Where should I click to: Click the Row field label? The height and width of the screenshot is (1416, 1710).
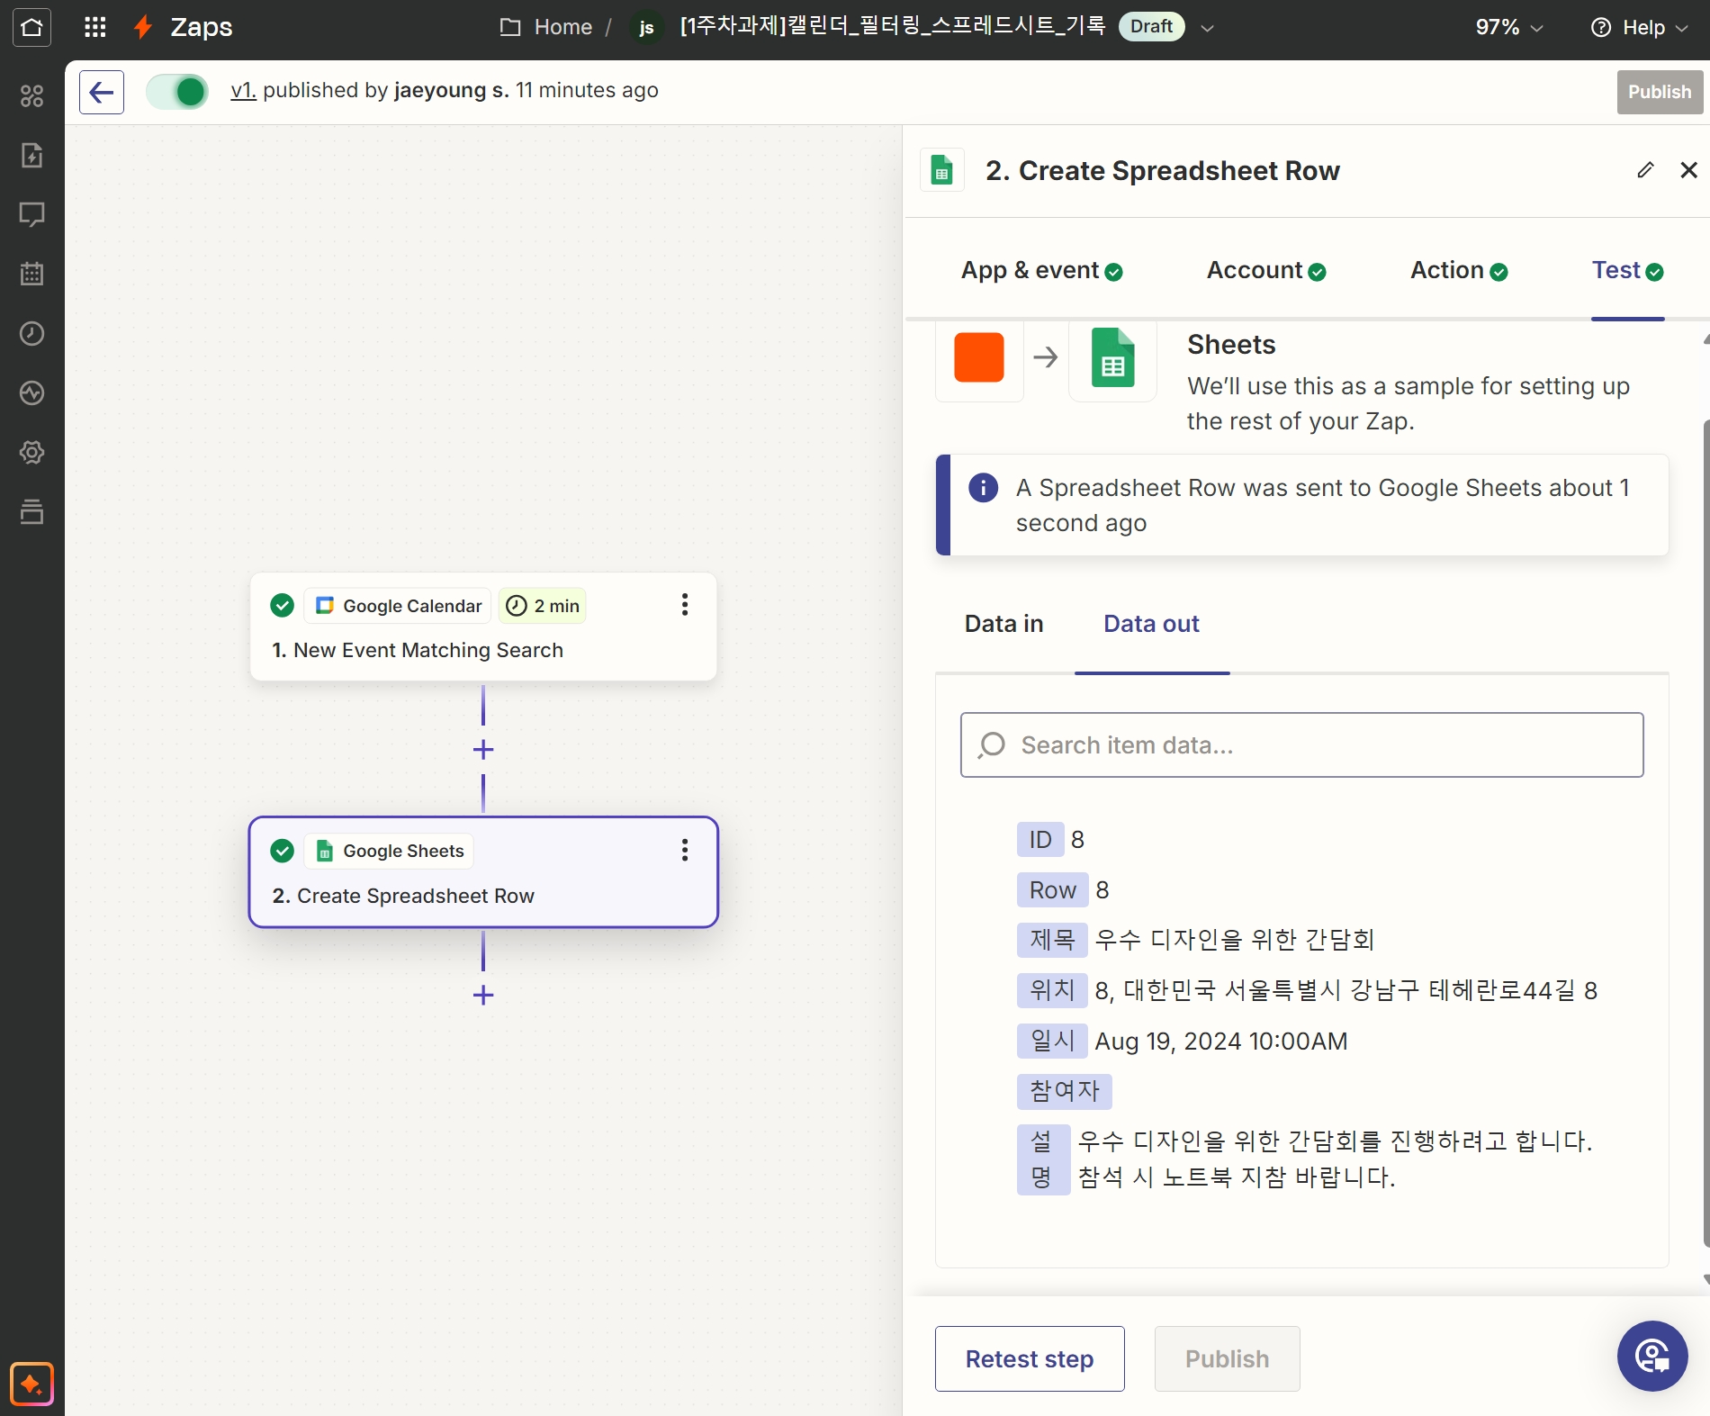point(1052,890)
